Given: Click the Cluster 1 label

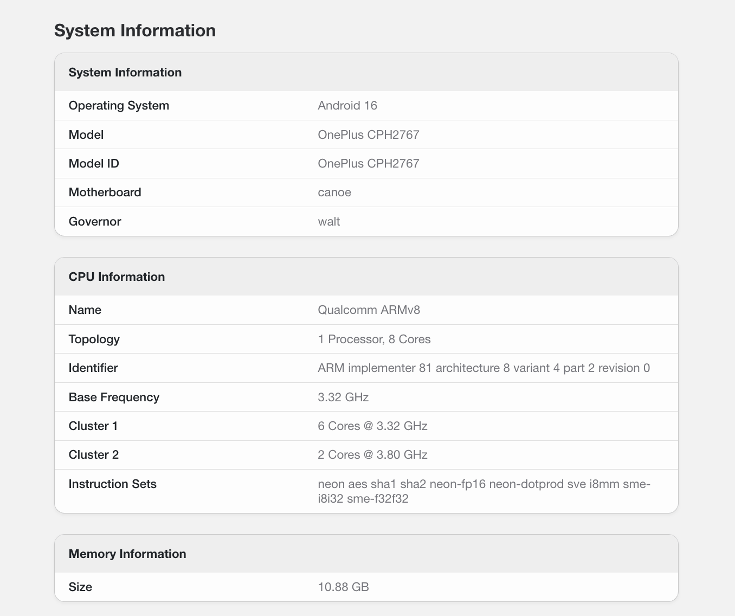Looking at the screenshot, I should (93, 426).
